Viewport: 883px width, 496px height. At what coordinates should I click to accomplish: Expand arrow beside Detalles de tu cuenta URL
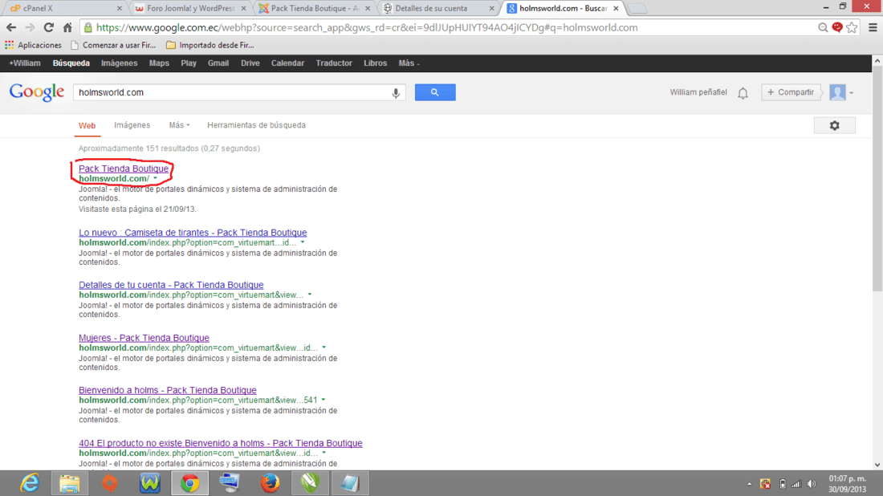pyautogui.click(x=310, y=295)
